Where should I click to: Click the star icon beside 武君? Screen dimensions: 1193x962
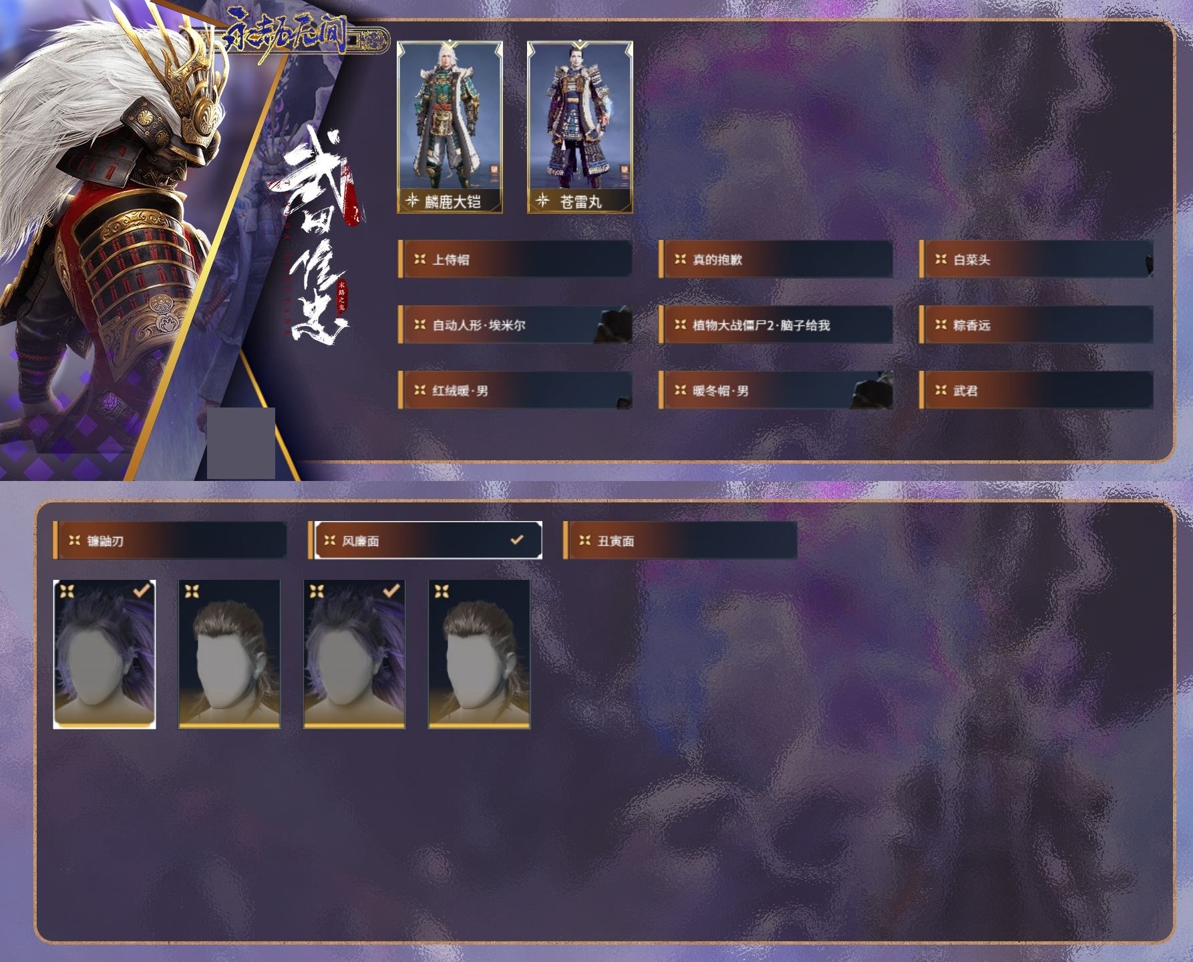[941, 390]
